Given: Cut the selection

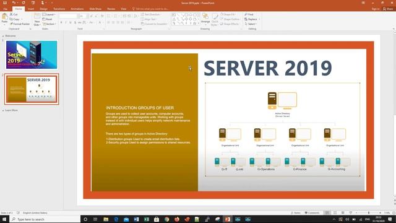Looking at the screenshot, I should pos(14,14).
